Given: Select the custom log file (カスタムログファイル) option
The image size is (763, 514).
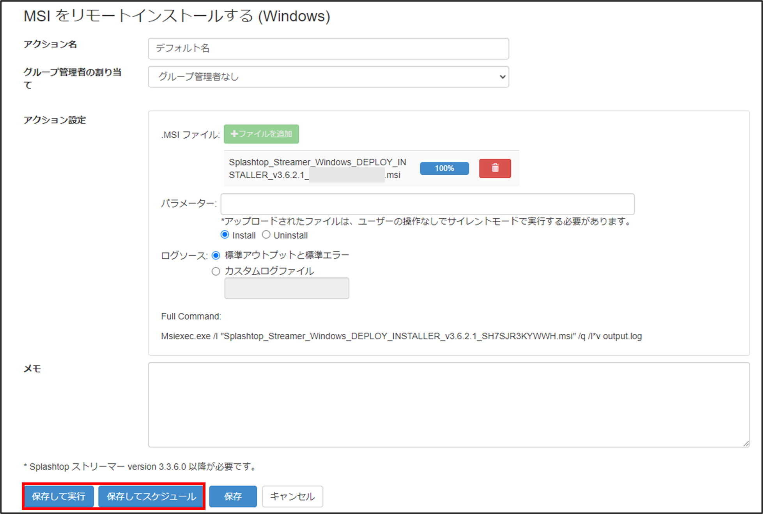Looking at the screenshot, I should coord(216,271).
